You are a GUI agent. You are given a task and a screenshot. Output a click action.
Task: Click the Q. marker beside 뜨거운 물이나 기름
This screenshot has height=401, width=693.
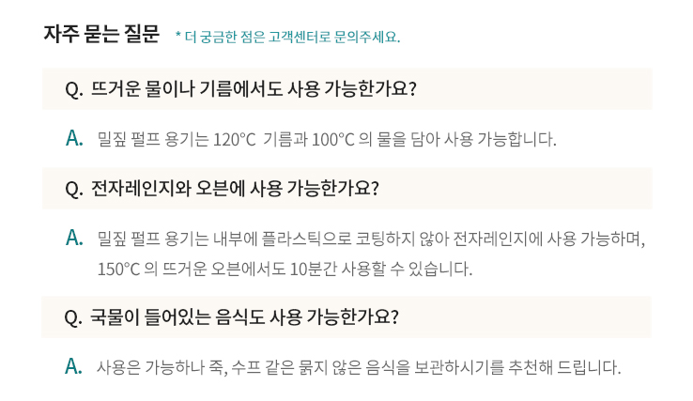click(x=74, y=89)
